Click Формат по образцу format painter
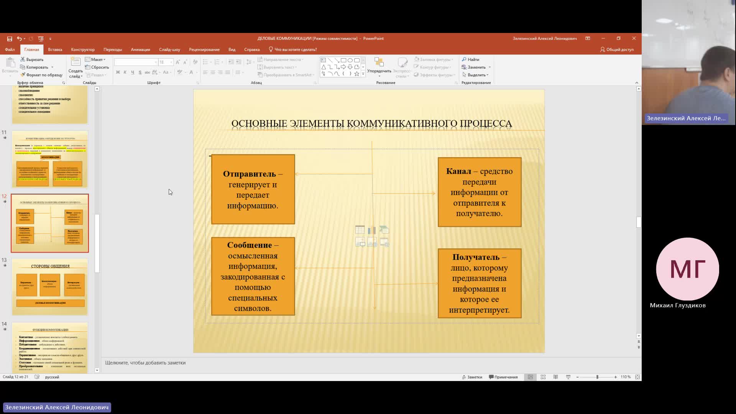This screenshot has width=736, height=414. point(41,75)
